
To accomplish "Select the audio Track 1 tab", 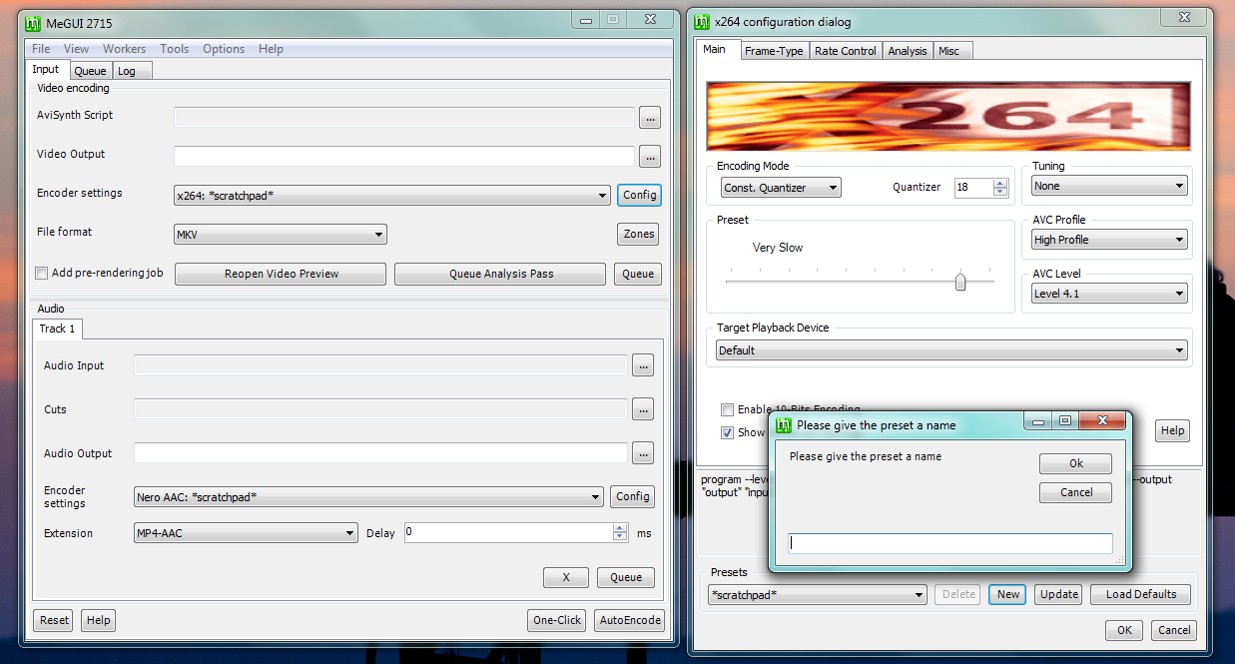I will click(58, 329).
